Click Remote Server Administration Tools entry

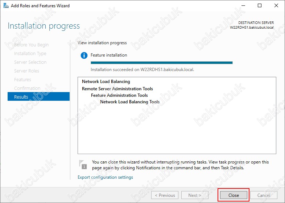(117, 89)
